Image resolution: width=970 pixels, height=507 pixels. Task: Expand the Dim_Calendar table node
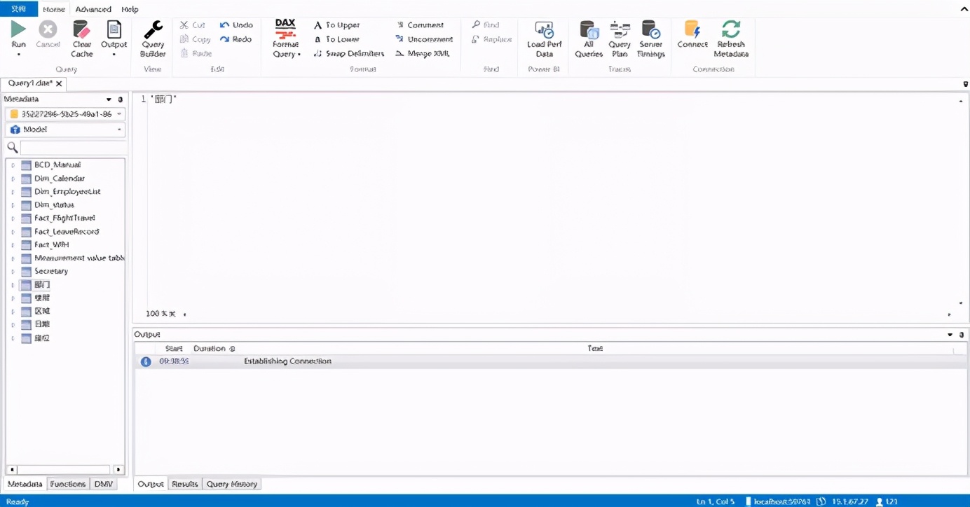point(13,179)
